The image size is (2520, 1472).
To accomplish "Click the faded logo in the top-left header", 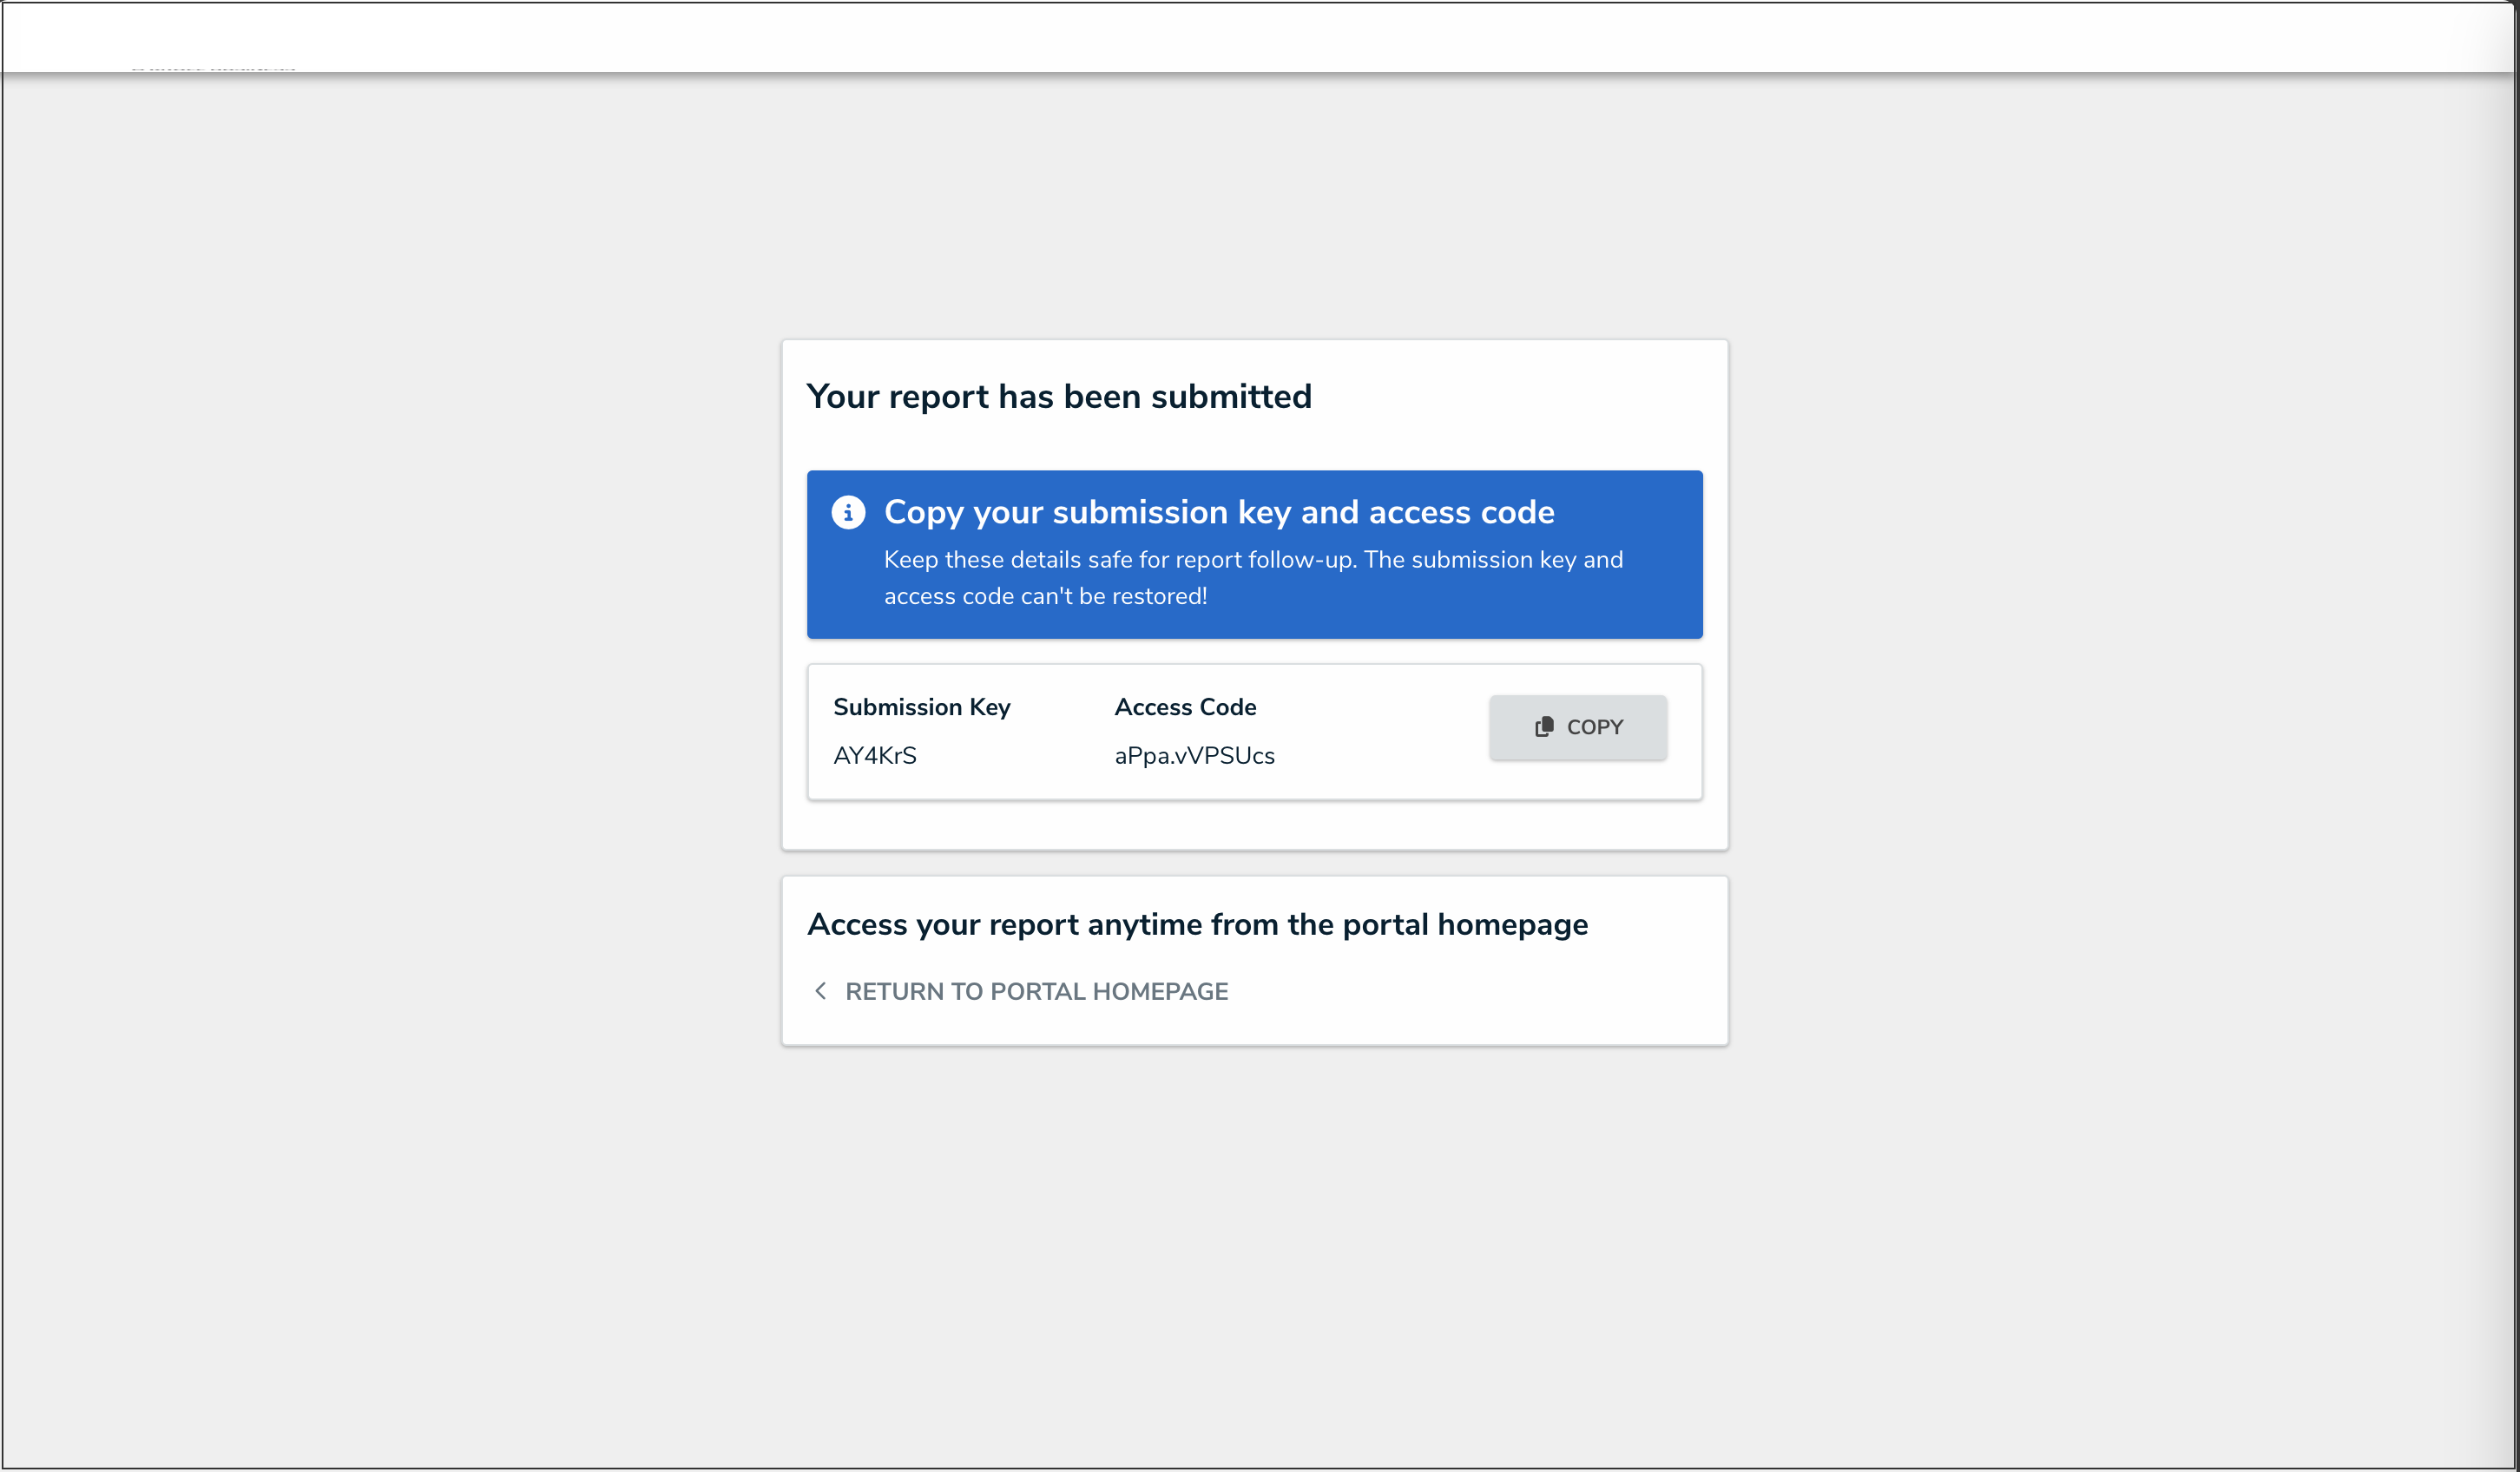I will tap(213, 68).
